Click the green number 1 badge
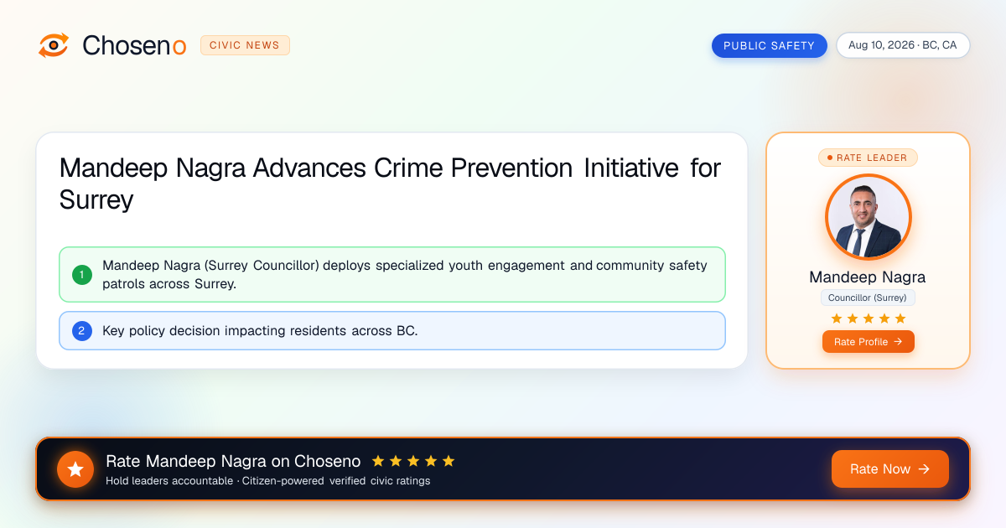 (x=81, y=274)
